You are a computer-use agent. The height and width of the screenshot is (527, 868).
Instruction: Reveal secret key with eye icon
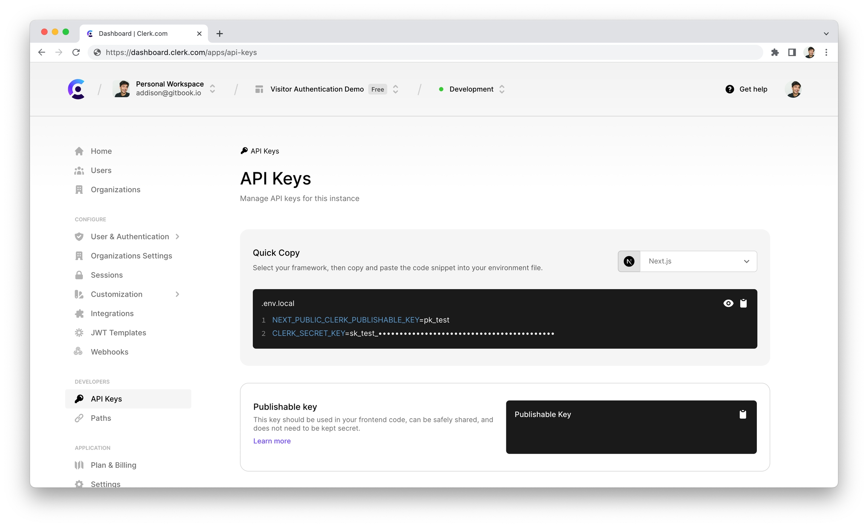point(728,303)
